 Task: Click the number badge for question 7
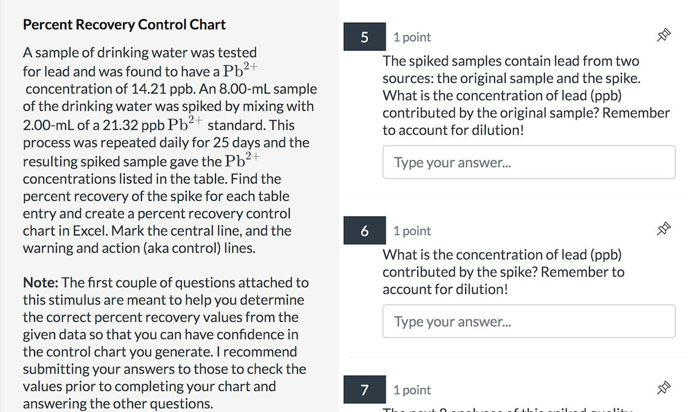tap(364, 390)
